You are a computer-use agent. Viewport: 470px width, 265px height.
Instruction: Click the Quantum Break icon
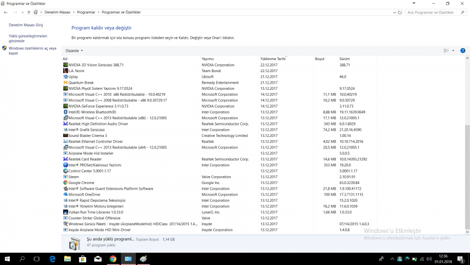pyautogui.click(x=65, y=83)
